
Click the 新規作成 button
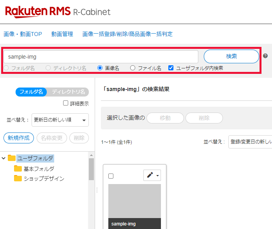19,138
